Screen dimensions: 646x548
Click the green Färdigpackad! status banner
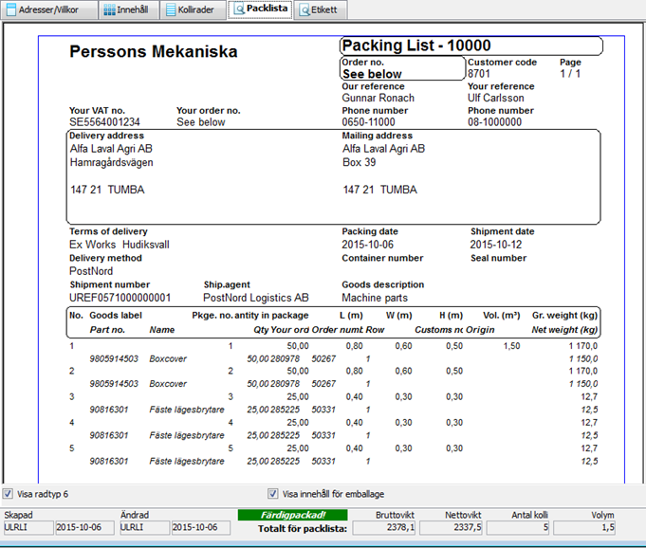tap(292, 515)
